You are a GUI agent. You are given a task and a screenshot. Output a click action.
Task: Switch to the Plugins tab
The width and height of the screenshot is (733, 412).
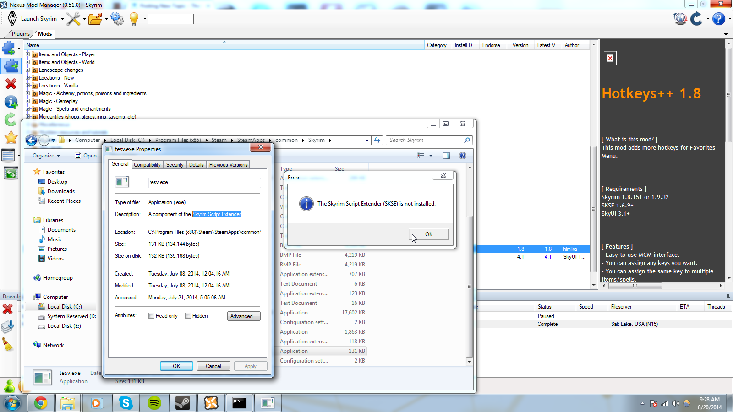[21, 34]
